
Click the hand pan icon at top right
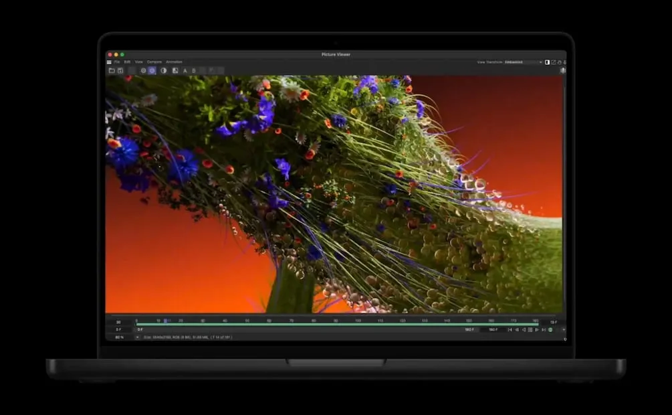pos(559,62)
